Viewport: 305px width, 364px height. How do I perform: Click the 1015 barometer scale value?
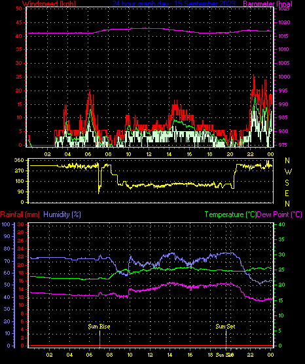coord(283,36)
